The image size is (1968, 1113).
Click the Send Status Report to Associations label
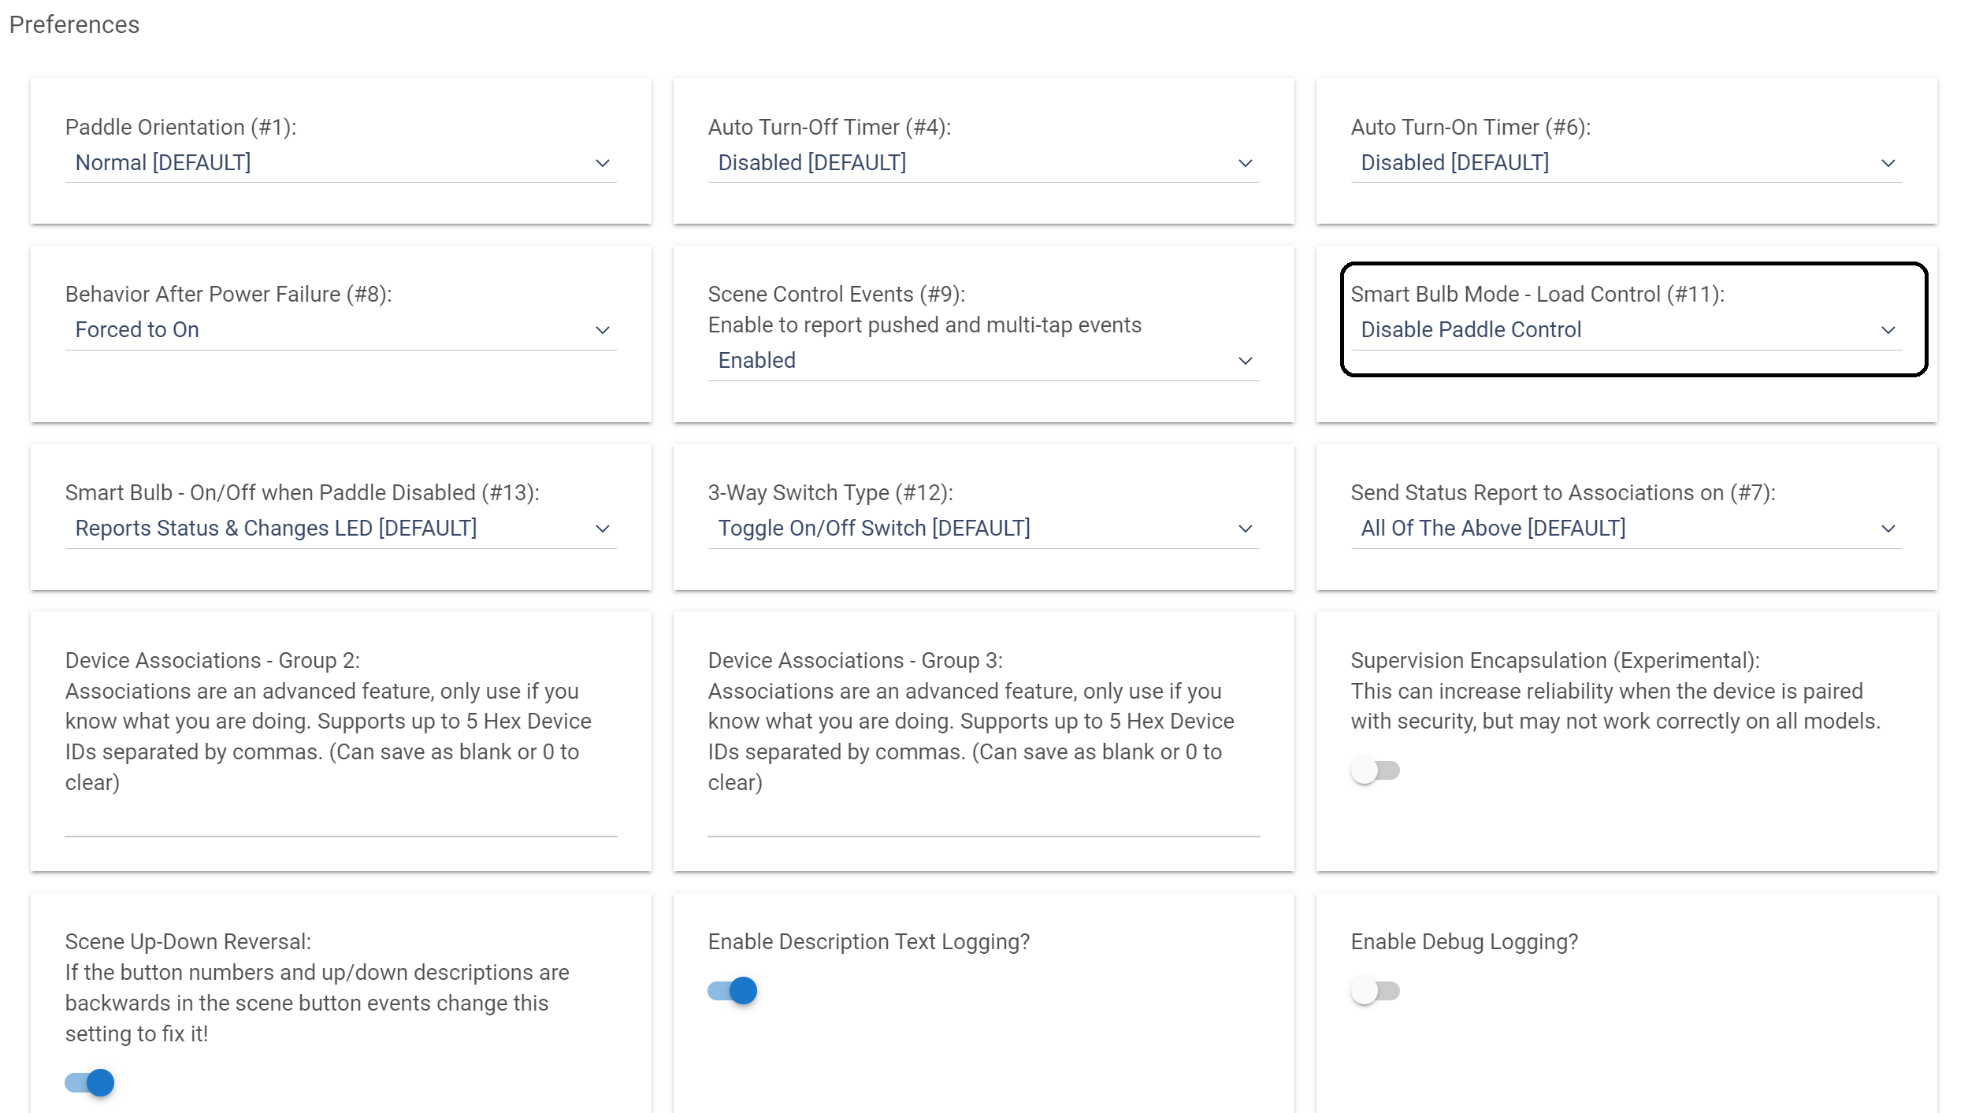[x=1563, y=493]
